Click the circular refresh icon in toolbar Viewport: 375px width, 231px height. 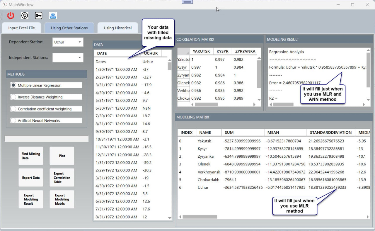[25, 16]
